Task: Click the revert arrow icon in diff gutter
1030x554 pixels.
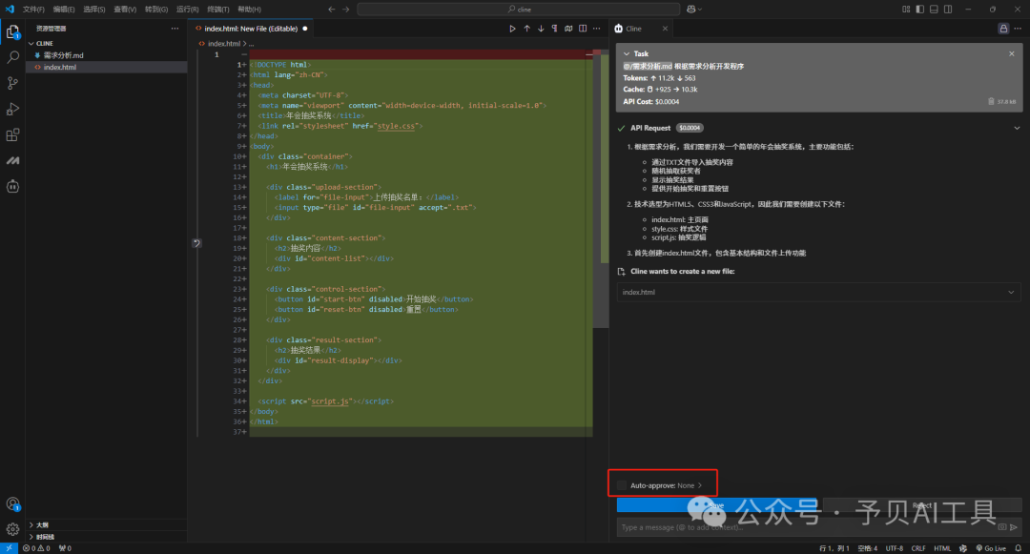Action: [196, 243]
